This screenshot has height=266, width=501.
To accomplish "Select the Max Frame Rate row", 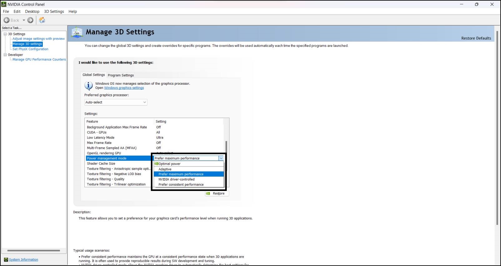I will pos(155,143).
